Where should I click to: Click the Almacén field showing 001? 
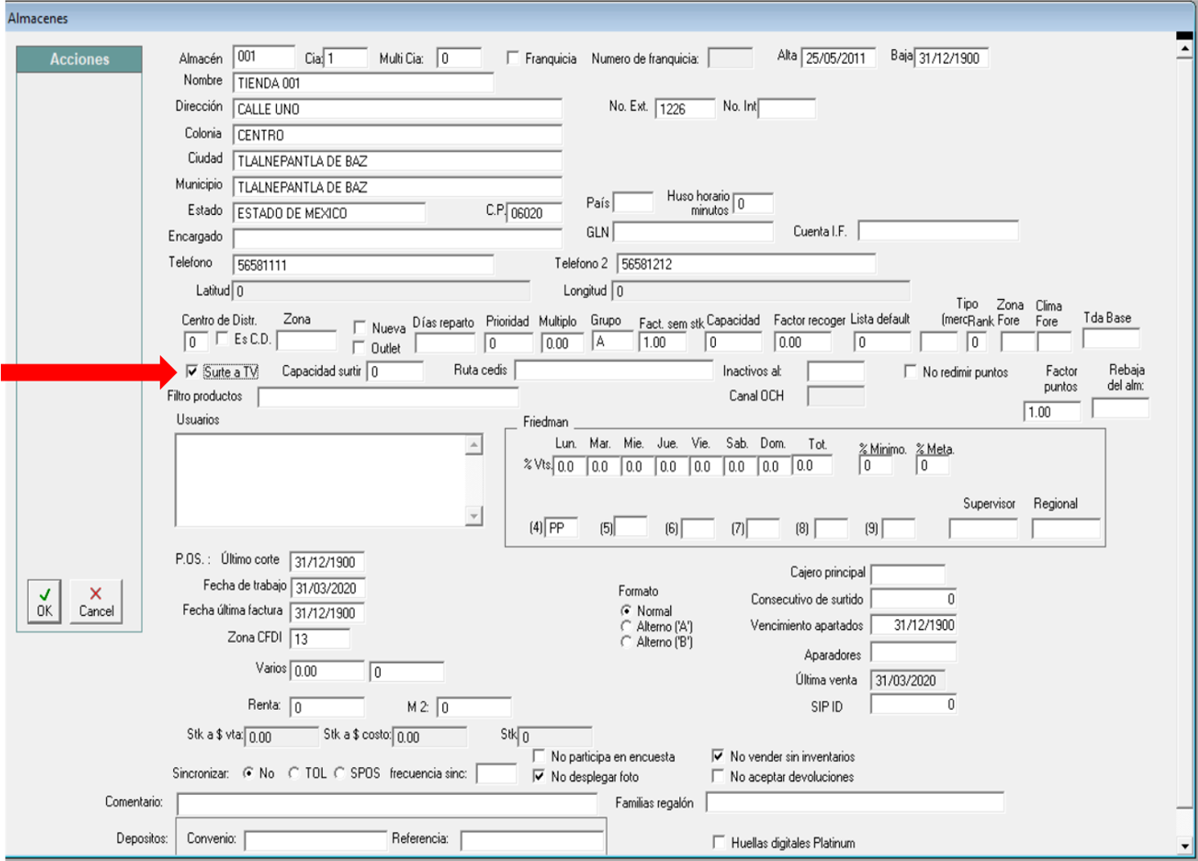coord(264,57)
